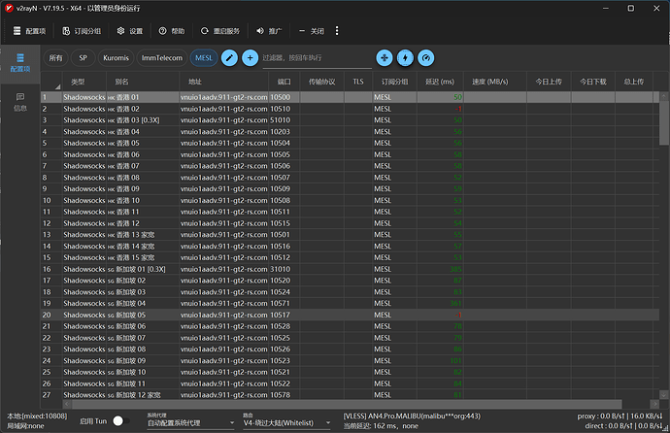Click the four-arrow move icon button
670x433 pixels.
(385, 57)
